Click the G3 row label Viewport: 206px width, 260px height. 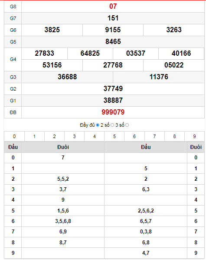pyautogui.click(x=13, y=77)
